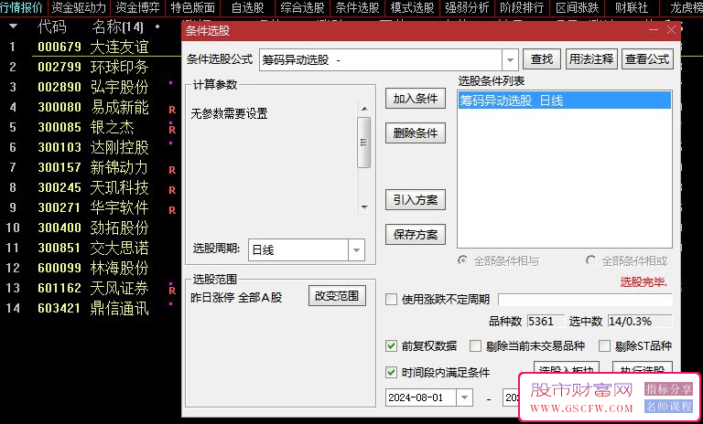This screenshot has height=424, width=703.
Task: Add condition with 加入条件
Action: [x=416, y=99]
